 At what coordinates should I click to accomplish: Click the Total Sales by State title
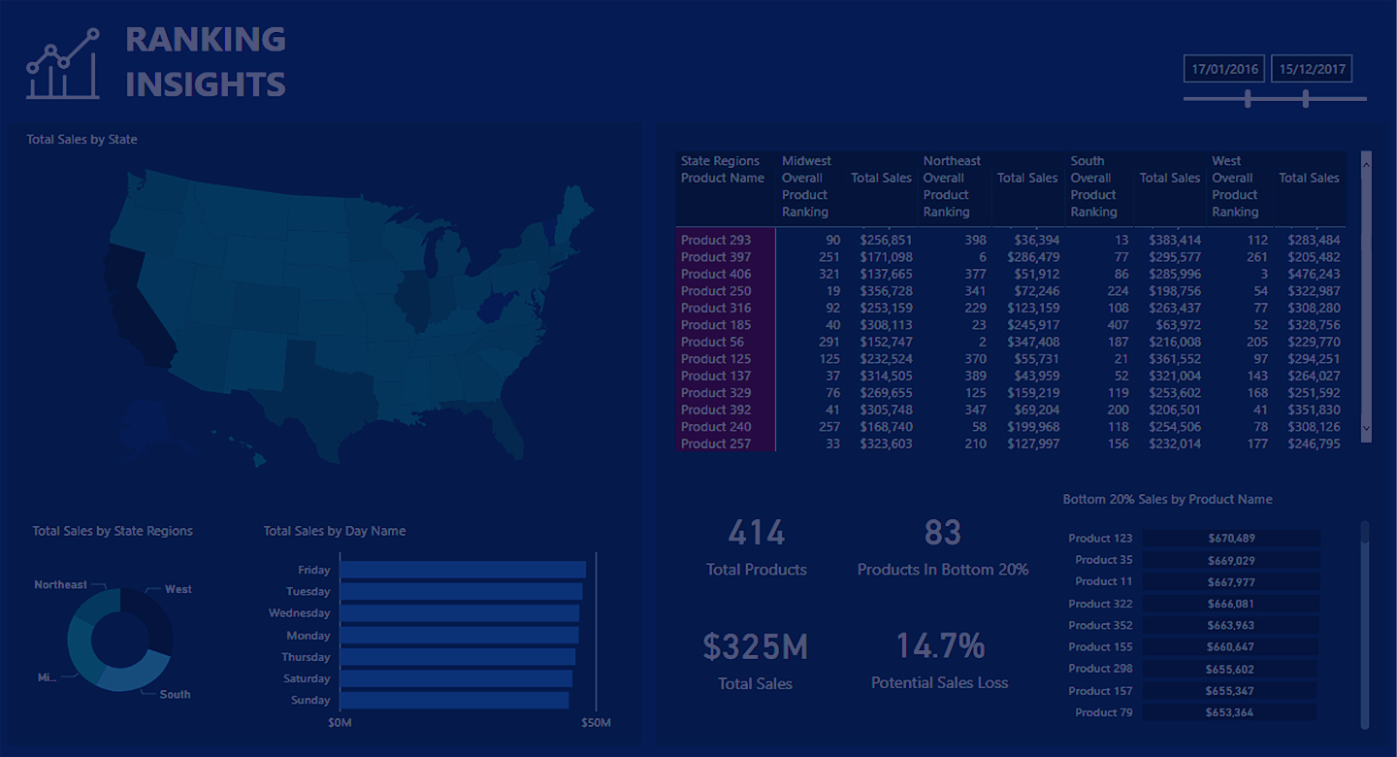point(81,140)
